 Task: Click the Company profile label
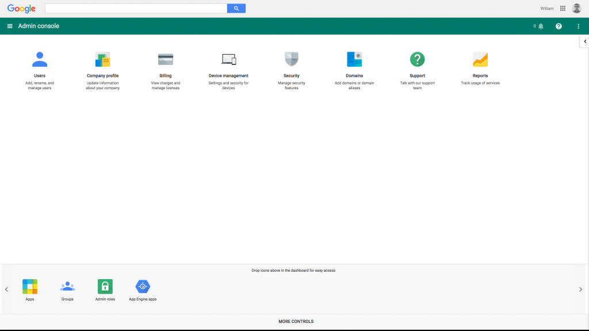[102, 75]
